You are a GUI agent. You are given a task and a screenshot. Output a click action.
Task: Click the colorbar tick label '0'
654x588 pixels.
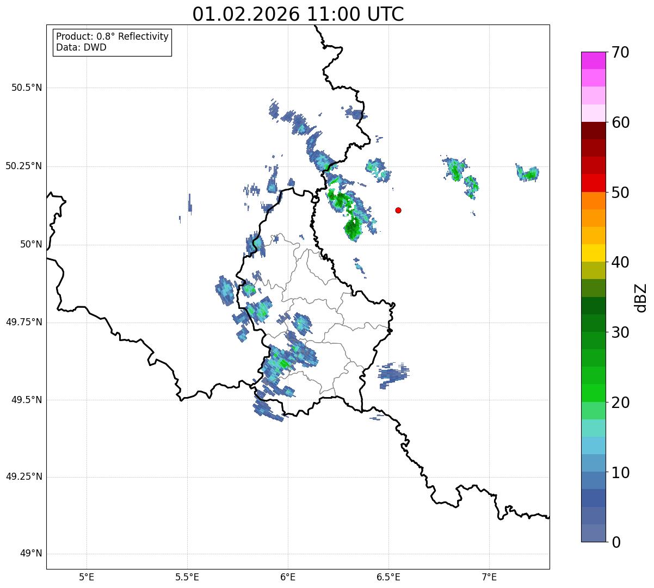click(616, 542)
